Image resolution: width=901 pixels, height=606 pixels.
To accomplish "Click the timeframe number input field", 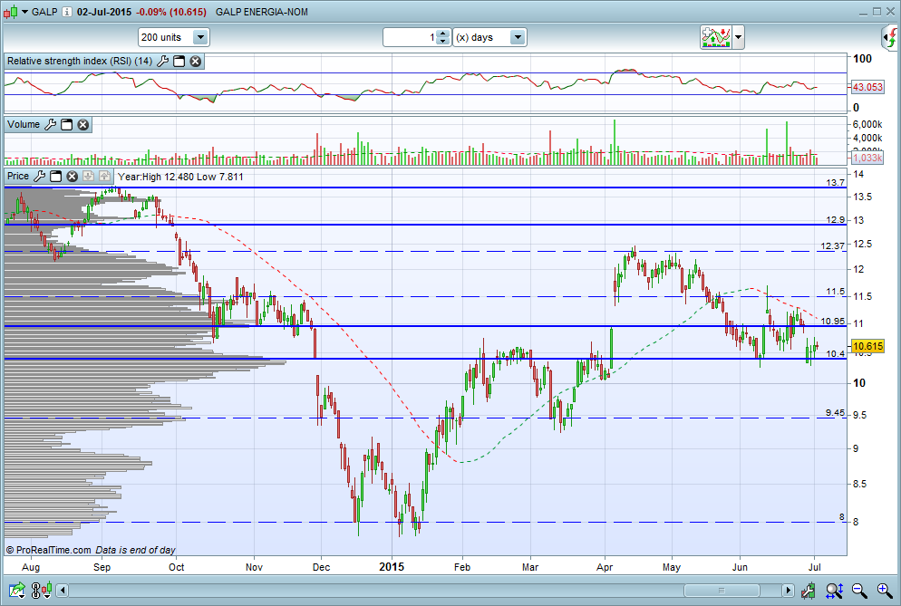I will (x=411, y=37).
